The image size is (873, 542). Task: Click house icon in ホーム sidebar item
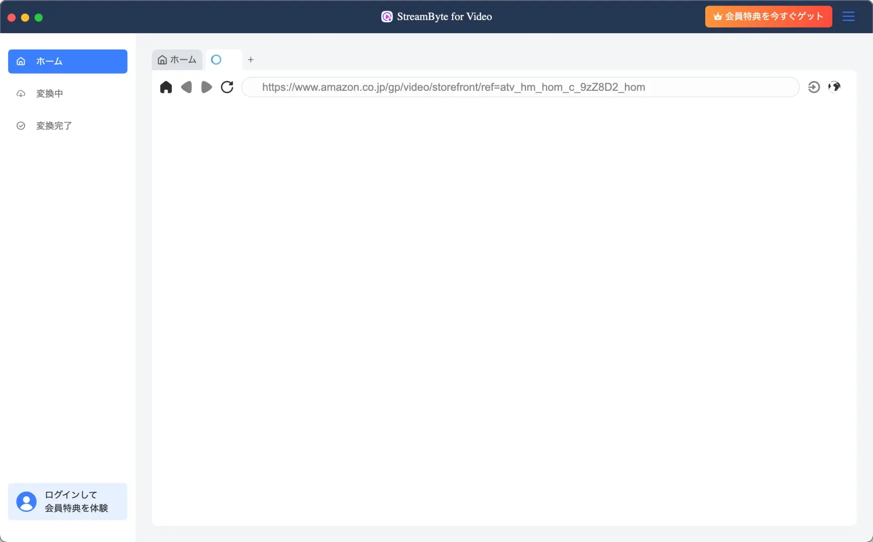[21, 61]
